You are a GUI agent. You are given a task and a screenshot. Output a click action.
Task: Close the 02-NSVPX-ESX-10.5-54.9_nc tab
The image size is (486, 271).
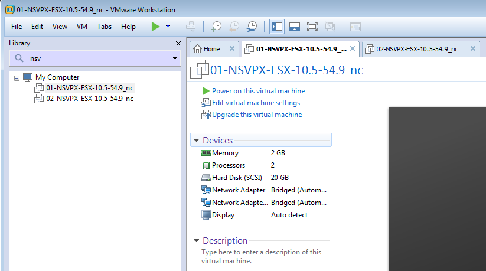click(x=472, y=48)
